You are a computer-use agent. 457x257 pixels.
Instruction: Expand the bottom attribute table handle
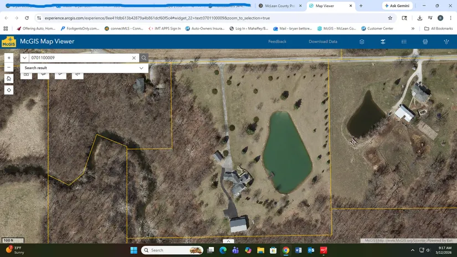point(228,241)
